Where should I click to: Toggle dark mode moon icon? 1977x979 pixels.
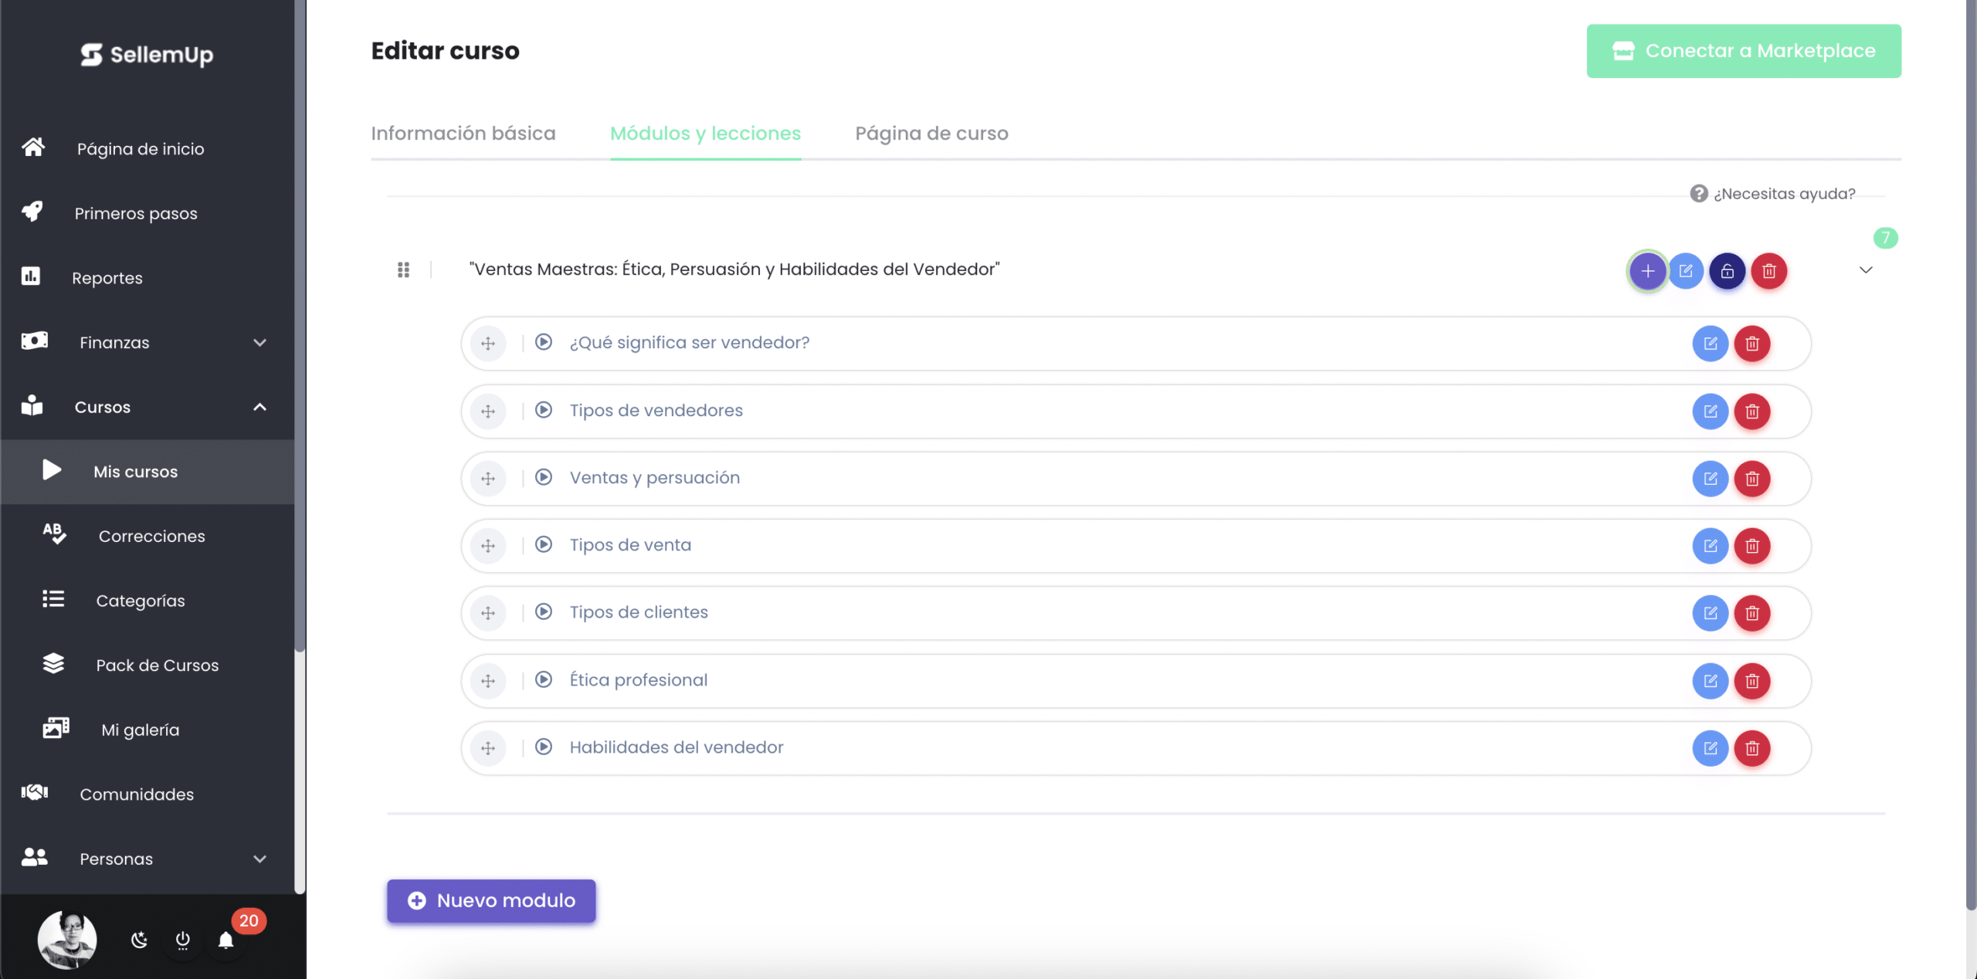click(139, 940)
